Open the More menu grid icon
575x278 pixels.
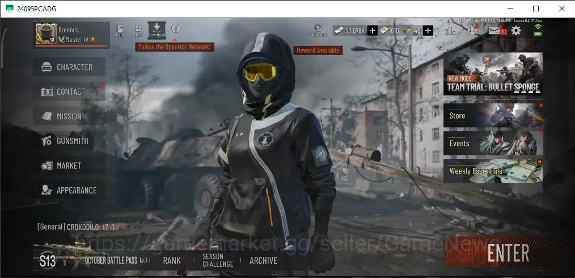(138, 31)
